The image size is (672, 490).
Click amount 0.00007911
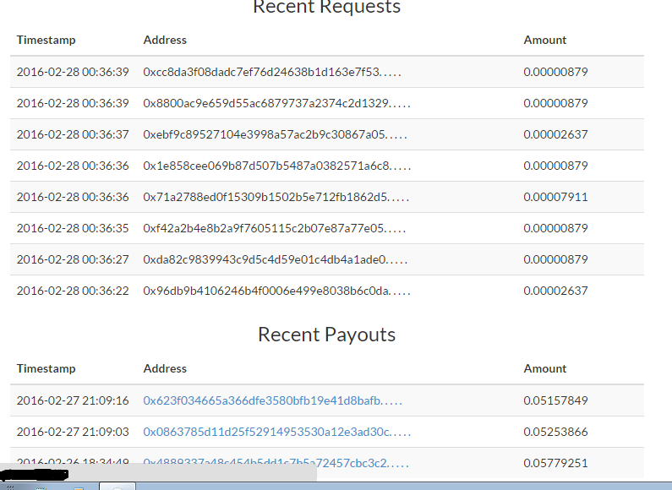[x=555, y=197]
